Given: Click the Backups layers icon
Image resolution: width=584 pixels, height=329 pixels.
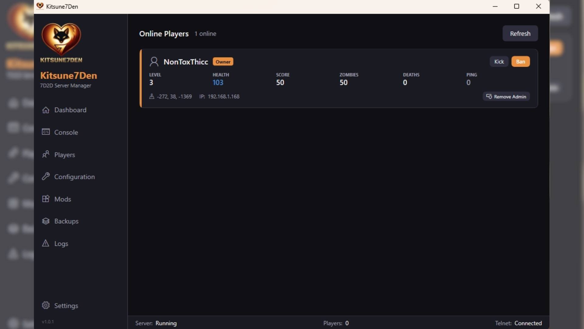Looking at the screenshot, I should tap(46, 221).
